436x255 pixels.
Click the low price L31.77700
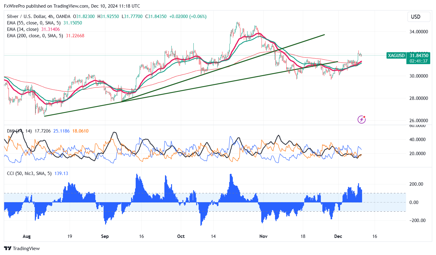point(132,16)
